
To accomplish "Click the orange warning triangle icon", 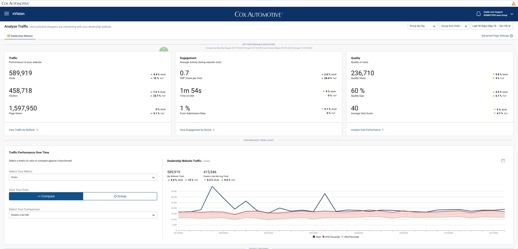I will click(513, 4).
